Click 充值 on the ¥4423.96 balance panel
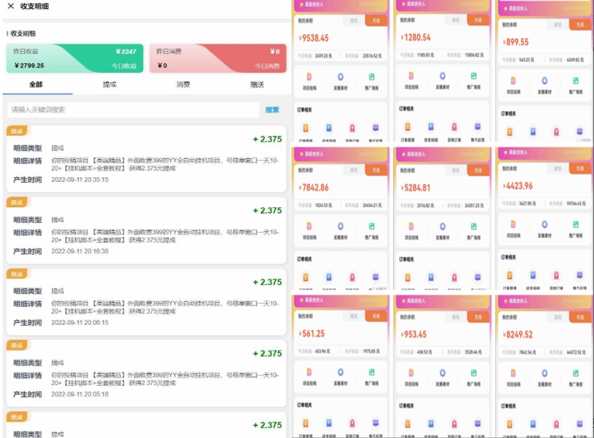Viewport: 594px width, 438px height. [579, 168]
